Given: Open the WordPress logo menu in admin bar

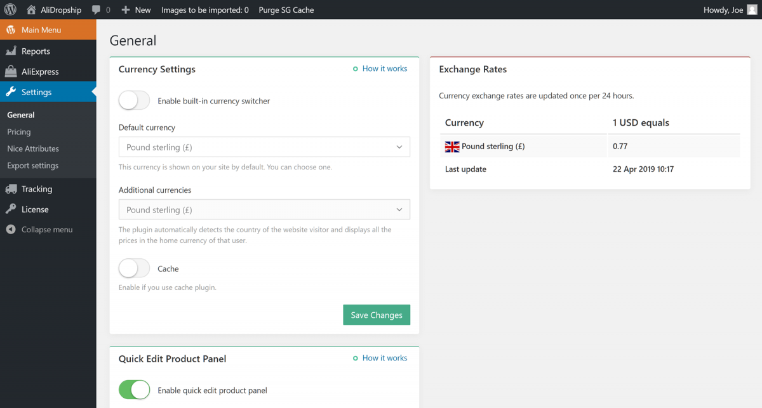Looking at the screenshot, I should [x=10, y=10].
